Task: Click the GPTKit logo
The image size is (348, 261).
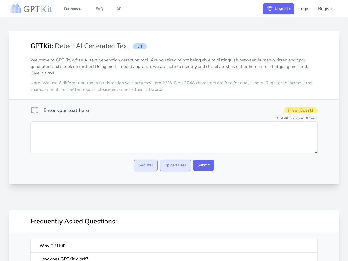Action: (31, 8)
